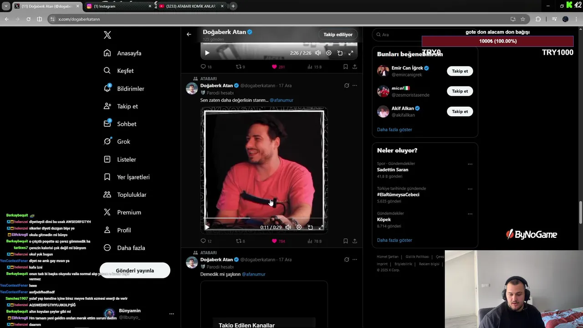Image resolution: width=583 pixels, height=328 pixels.
Task: Open top video settings gear
Action: point(329,53)
